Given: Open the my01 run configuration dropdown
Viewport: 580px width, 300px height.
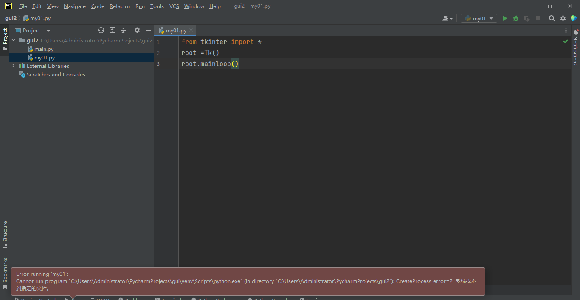Looking at the screenshot, I should (x=479, y=18).
